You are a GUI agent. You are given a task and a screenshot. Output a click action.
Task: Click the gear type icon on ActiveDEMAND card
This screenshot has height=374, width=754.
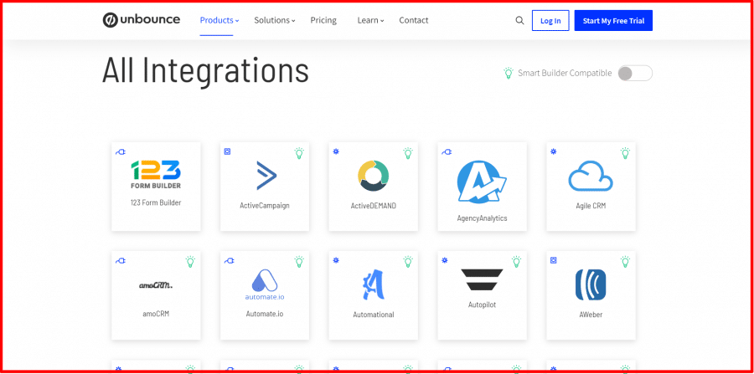pyautogui.click(x=336, y=151)
